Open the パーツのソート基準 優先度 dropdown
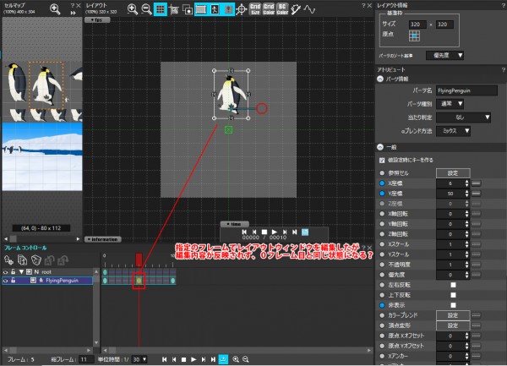Viewport: 507px width, 366px height. point(445,55)
